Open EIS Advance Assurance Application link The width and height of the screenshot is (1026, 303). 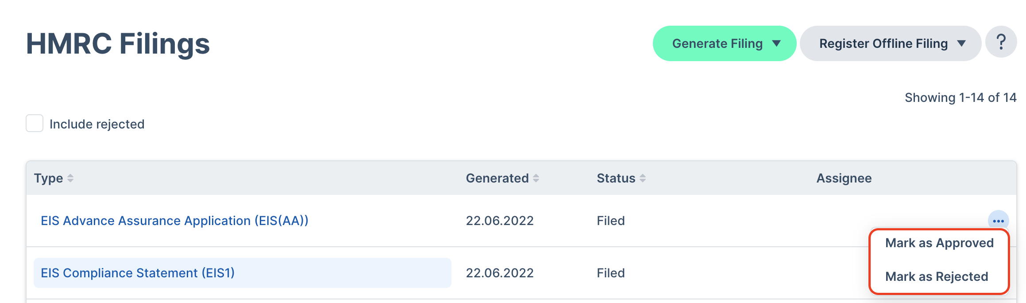point(174,221)
